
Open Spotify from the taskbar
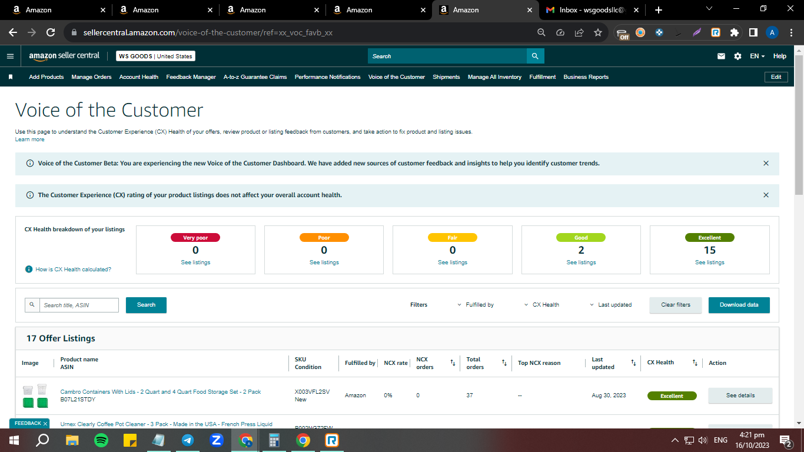click(101, 440)
